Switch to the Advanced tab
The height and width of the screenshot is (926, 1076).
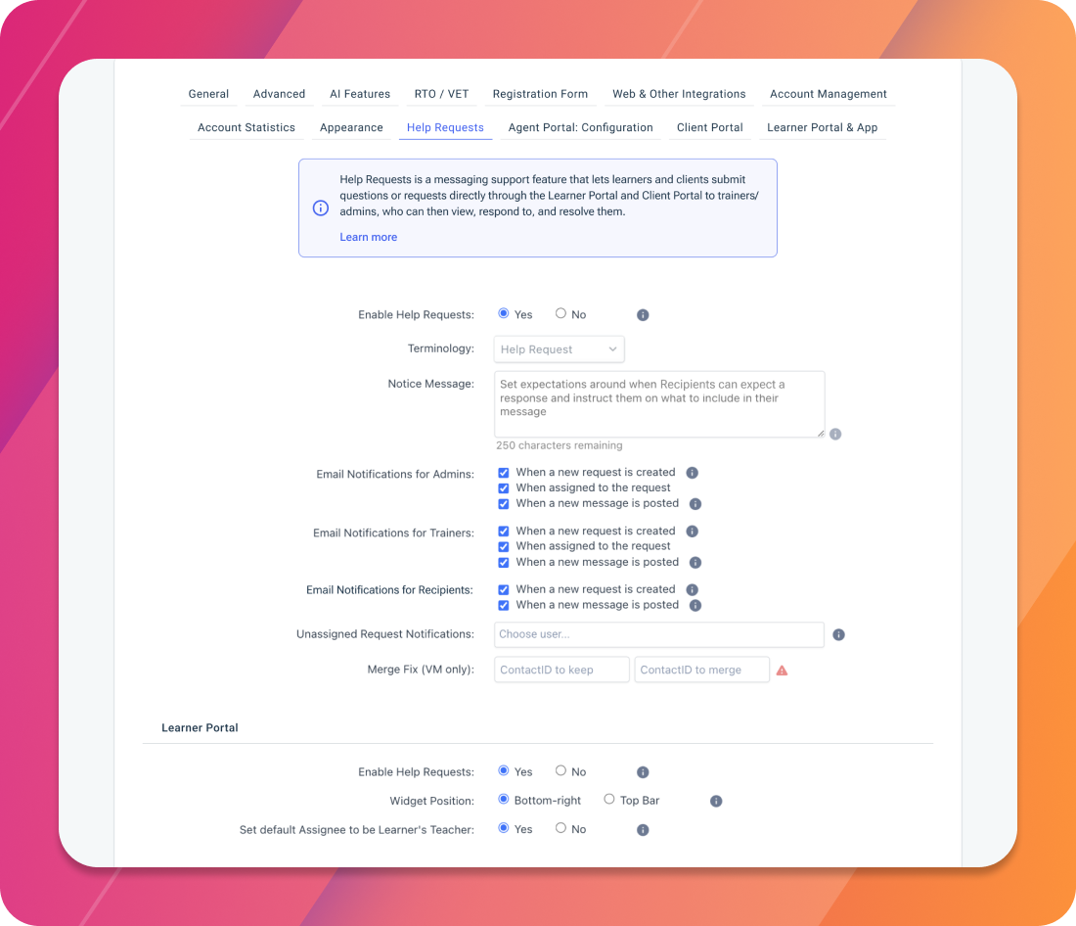tap(279, 94)
